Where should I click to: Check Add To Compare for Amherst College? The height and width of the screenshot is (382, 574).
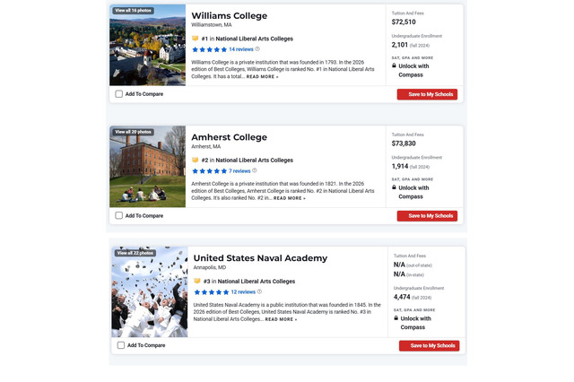pos(119,215)
